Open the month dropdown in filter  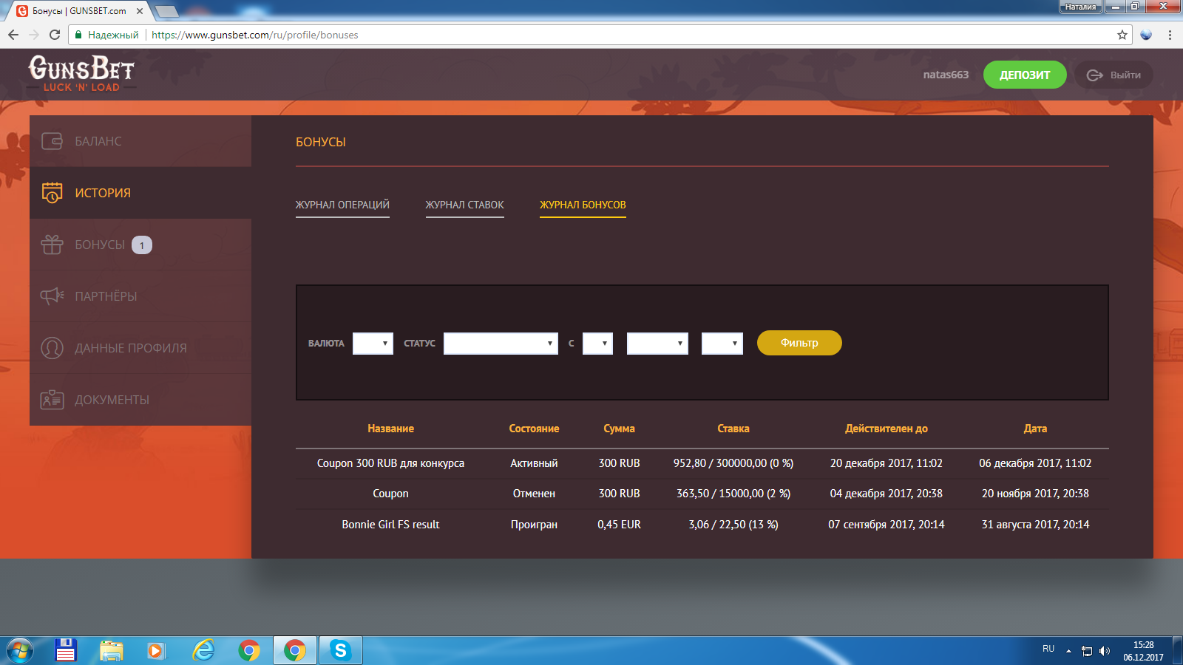[657, 344]
